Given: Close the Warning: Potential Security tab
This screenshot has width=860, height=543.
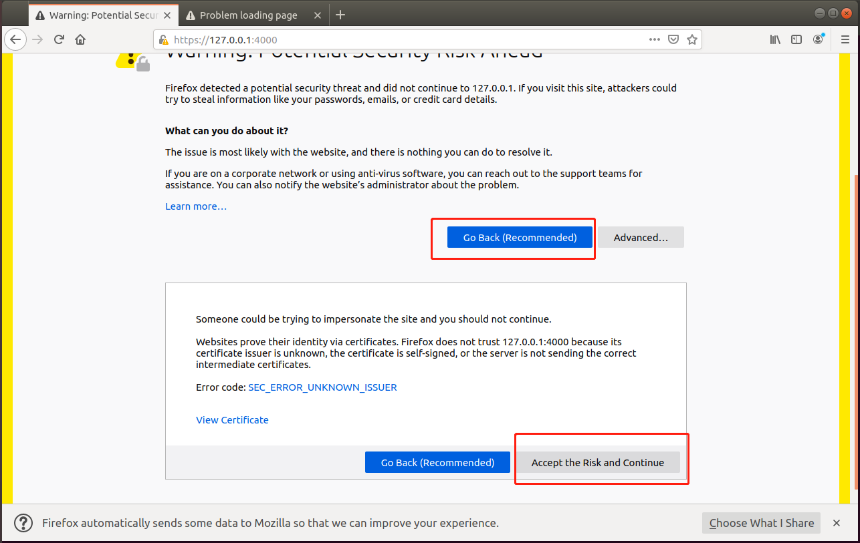Looking at the screenshot, I should (167, 15).
